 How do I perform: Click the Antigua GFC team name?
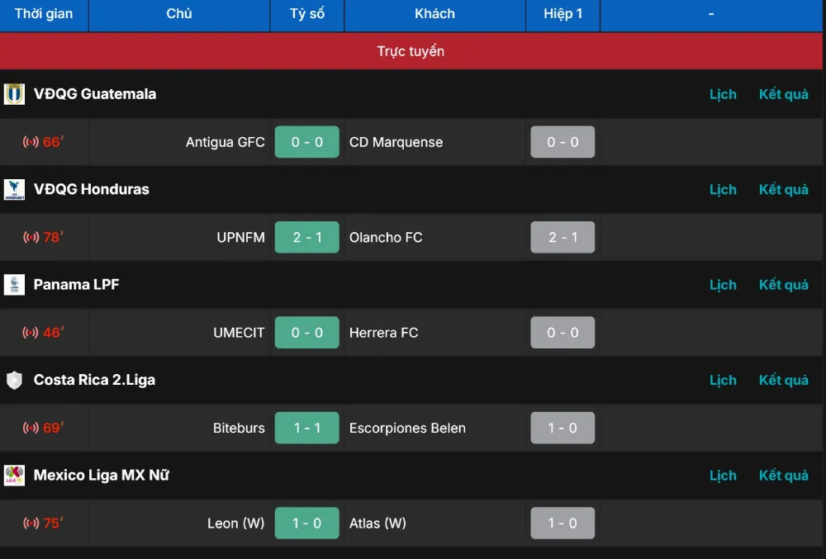(225, 142)
